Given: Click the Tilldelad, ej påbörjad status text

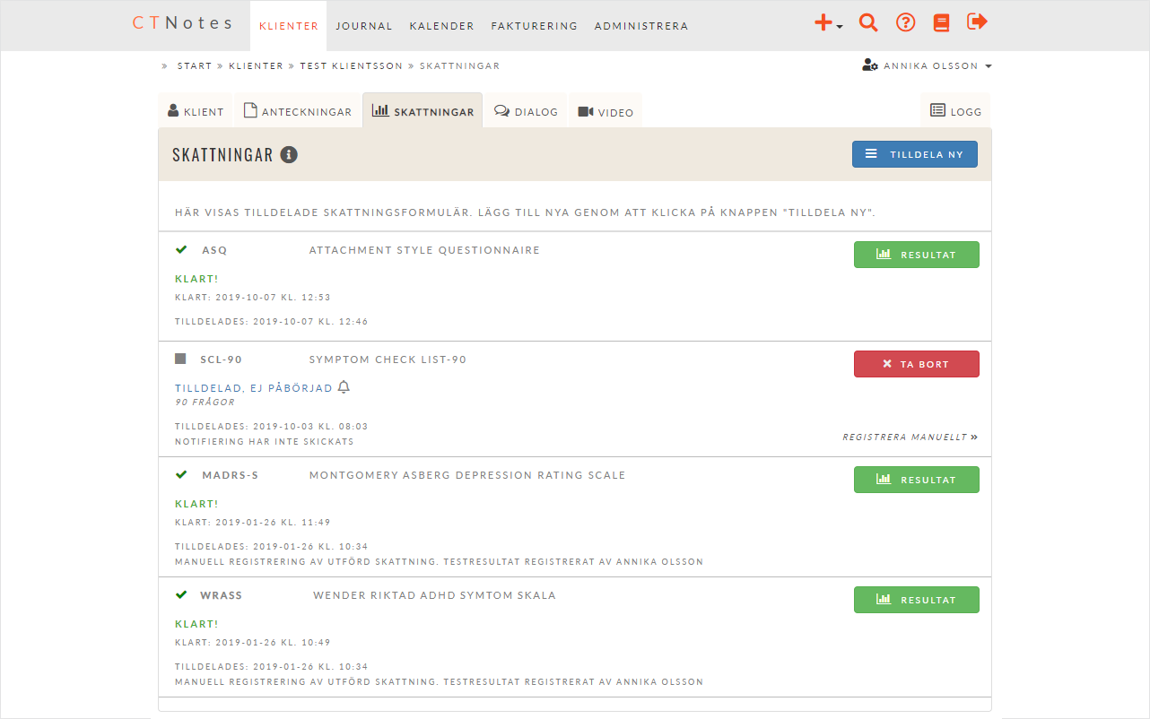Looking at the screenshot, I should (254, 388).
